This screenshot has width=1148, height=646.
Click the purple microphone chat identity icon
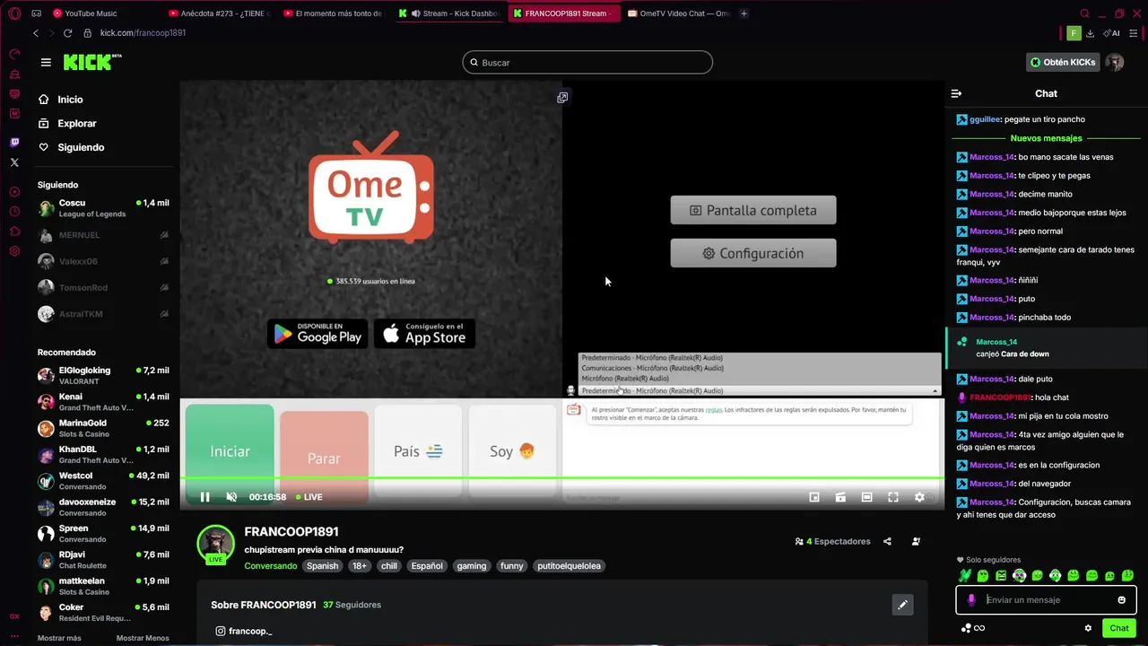971,600
